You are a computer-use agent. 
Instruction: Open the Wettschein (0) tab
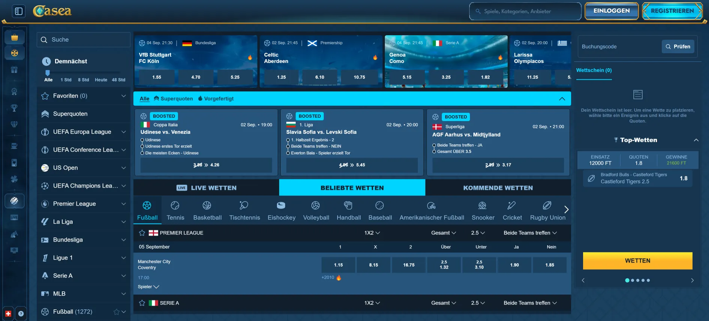coord(594,70)
